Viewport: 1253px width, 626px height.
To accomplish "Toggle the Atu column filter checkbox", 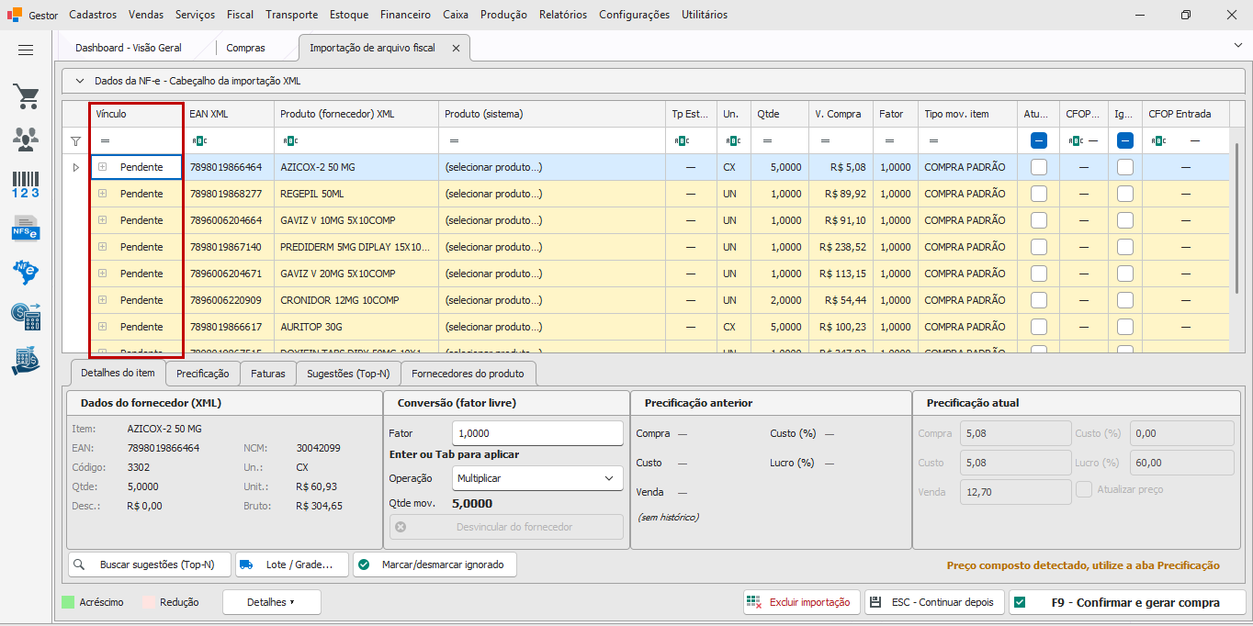I will click(1039, 140).
